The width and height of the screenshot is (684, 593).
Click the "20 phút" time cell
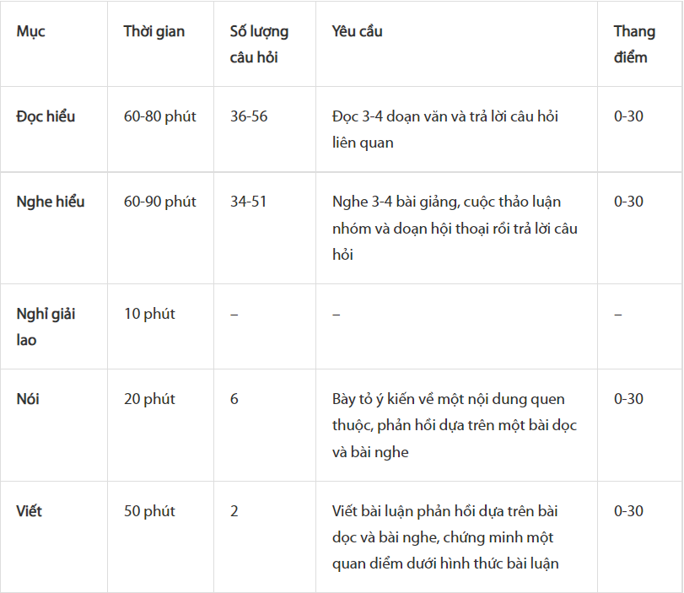pos(149,399)
